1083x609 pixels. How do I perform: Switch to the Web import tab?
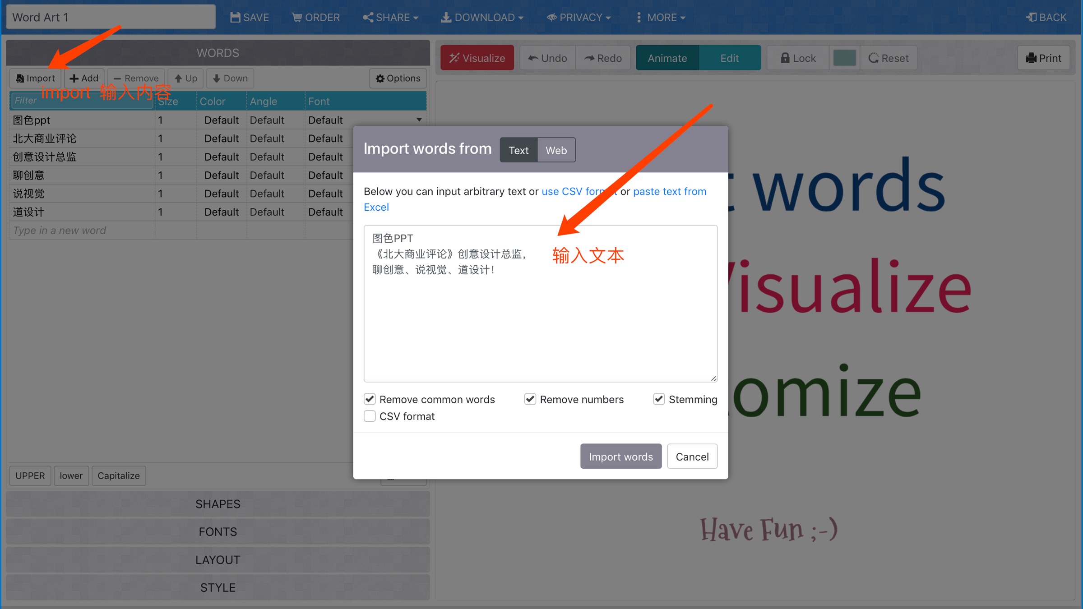click(556, 150)
